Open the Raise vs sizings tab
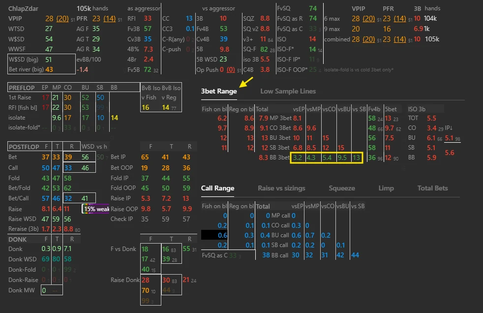This screenshot has width=483, height=313. pos(281,188)
